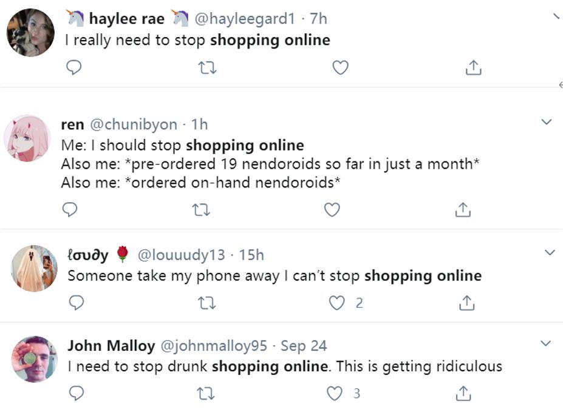View ren's anime avatar picture
The width and height of the screenshot is (563, 412).
pyautogui.click(x=27, y=138)
